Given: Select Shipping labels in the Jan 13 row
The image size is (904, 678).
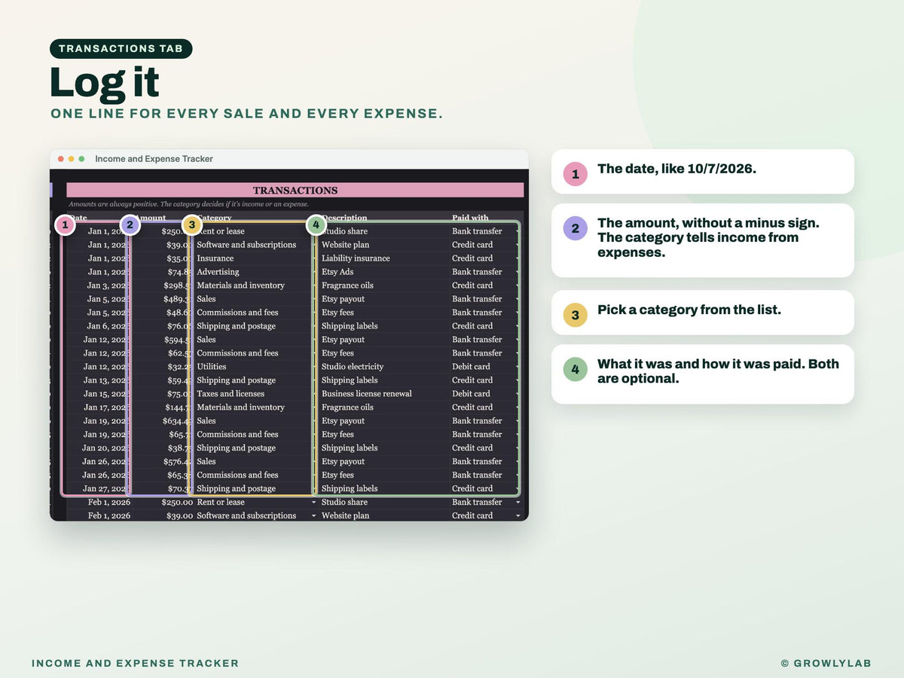Looking at the screenshot, I should point(350,380).
